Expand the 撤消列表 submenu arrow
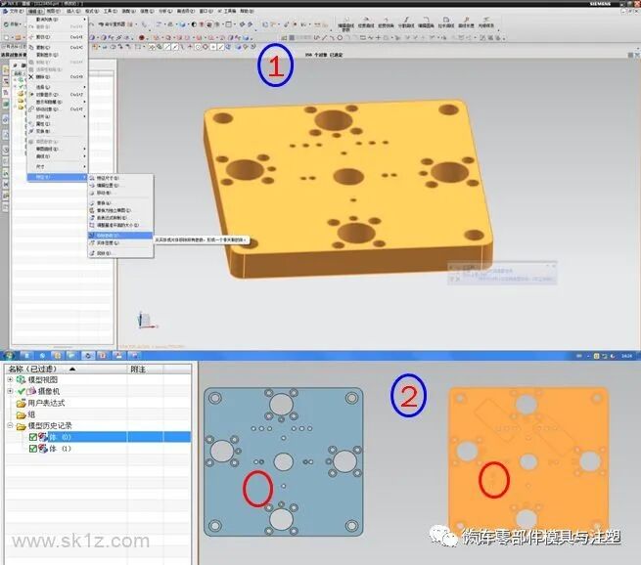641x565 pixels. [84, 20]
